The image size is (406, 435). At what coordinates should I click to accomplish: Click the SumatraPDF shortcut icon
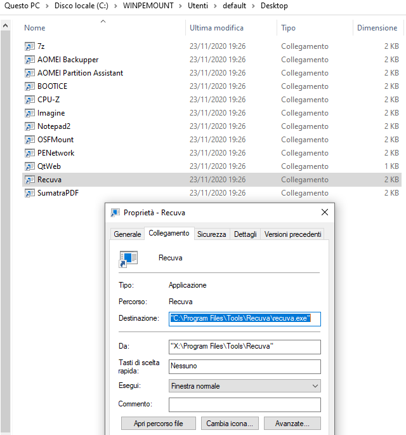point(30,193)
